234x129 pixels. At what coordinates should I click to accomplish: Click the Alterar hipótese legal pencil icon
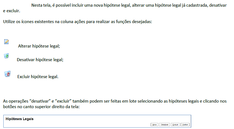6,42
